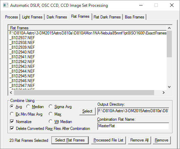Viewport: 180px width, 149px height.
Task: Click the horizontal scroll left arrow
Action: 11,92
